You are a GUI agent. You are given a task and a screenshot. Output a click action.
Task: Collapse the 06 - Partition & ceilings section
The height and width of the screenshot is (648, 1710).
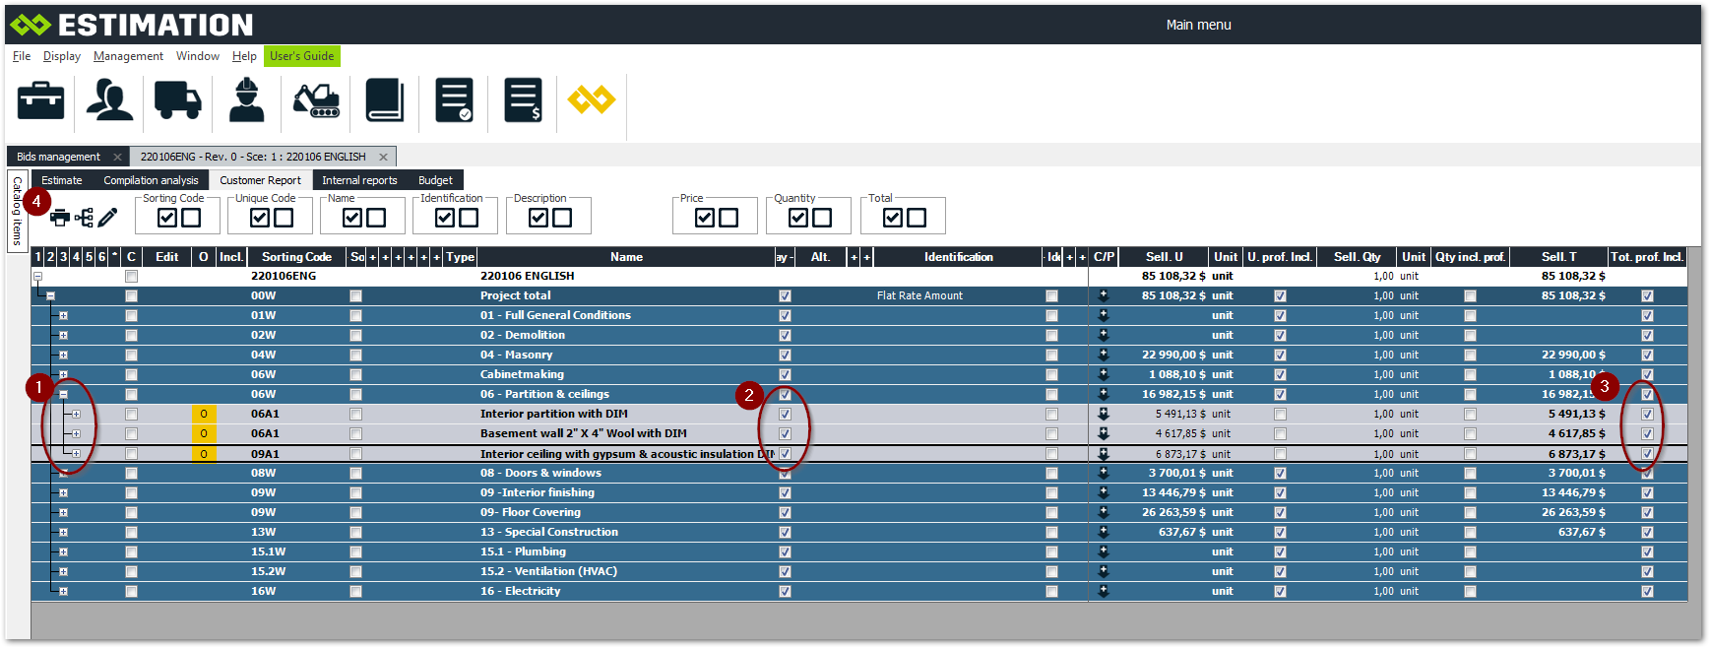pyautogui.click(x=63, y=395)
